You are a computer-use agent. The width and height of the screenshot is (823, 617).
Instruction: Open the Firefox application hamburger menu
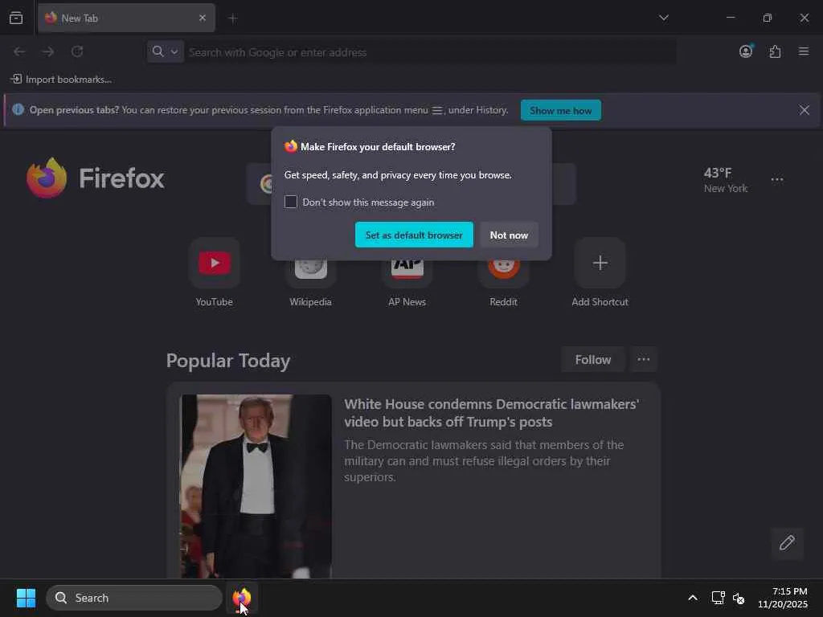[x=804, y=51]
